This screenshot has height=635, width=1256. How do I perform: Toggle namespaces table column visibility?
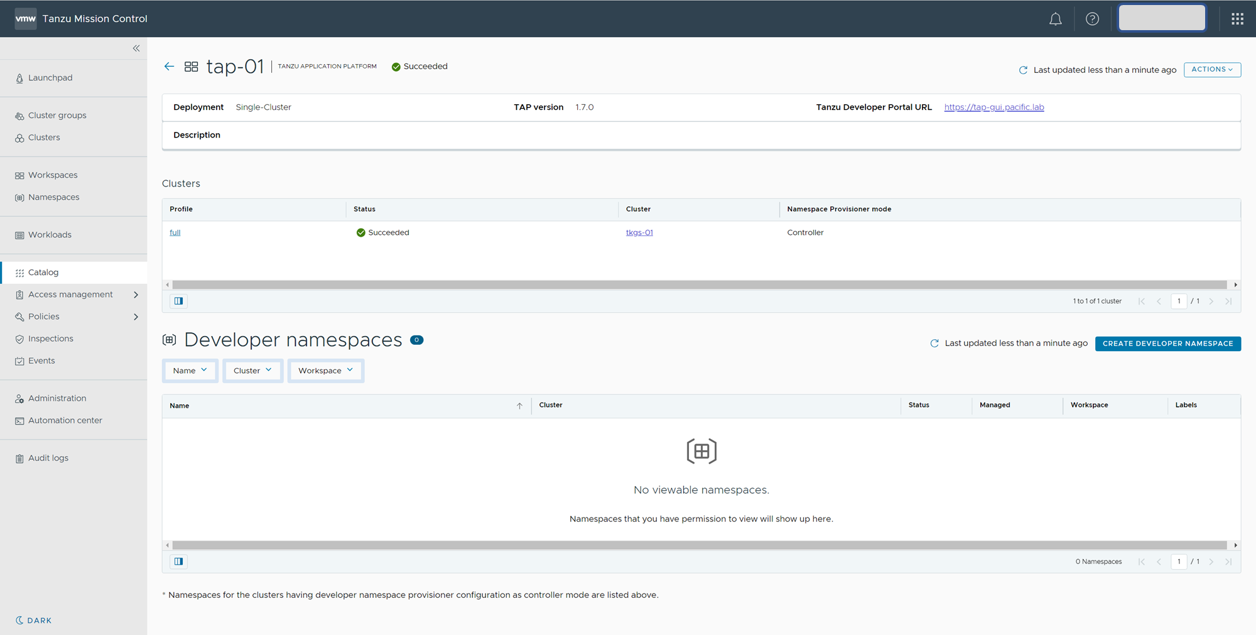[x=179, y=562]
